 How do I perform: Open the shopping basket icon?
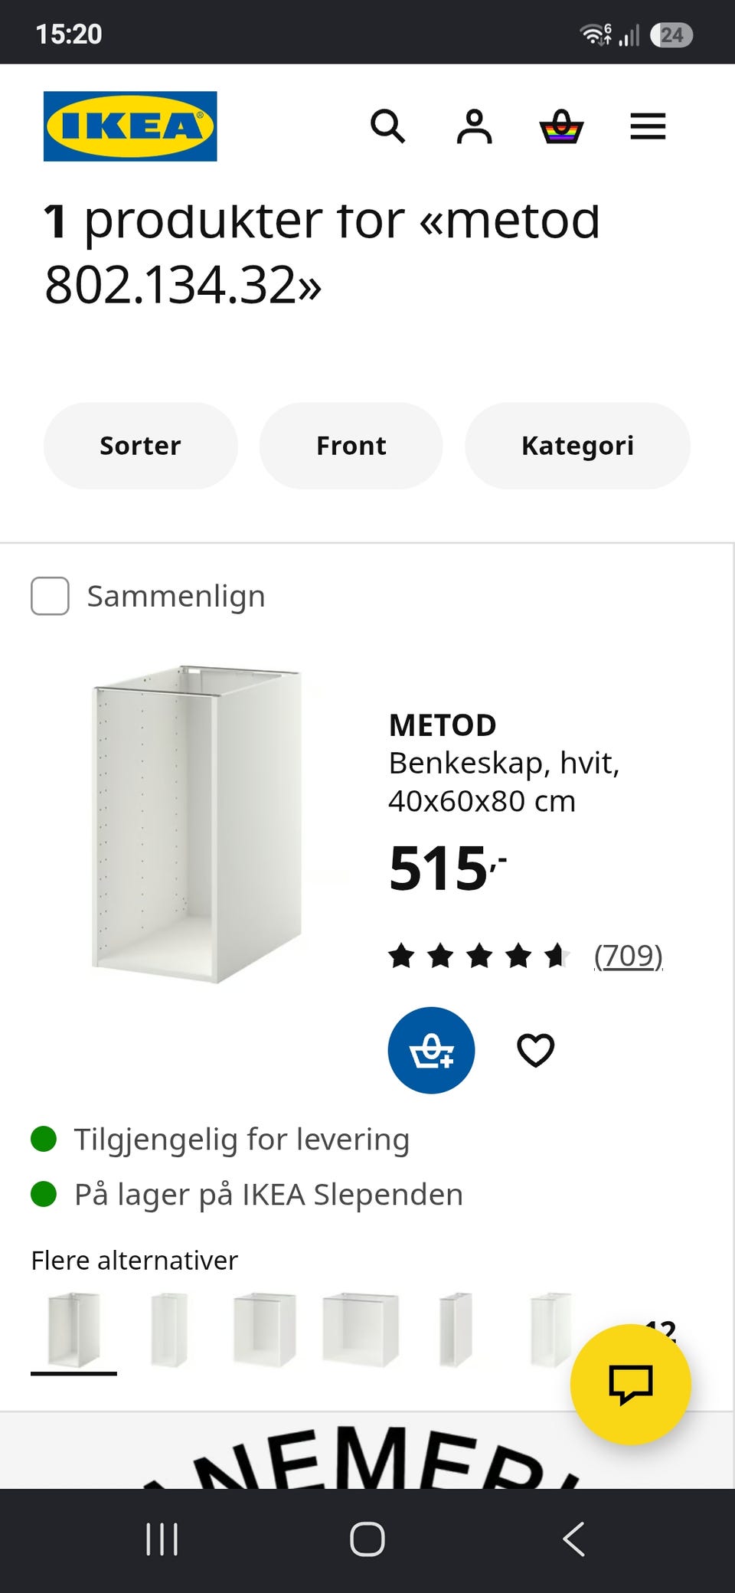pos(561,126)
